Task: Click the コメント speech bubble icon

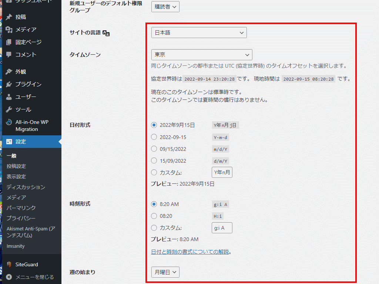Action: [x=9, y=55]
